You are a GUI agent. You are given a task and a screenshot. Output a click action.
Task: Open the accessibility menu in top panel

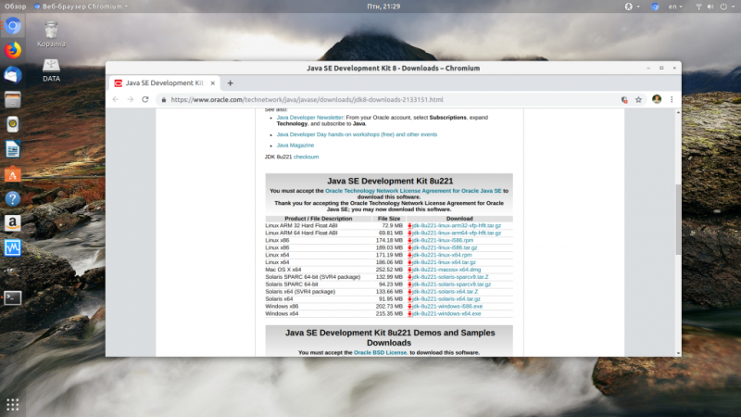pos(632,6)
